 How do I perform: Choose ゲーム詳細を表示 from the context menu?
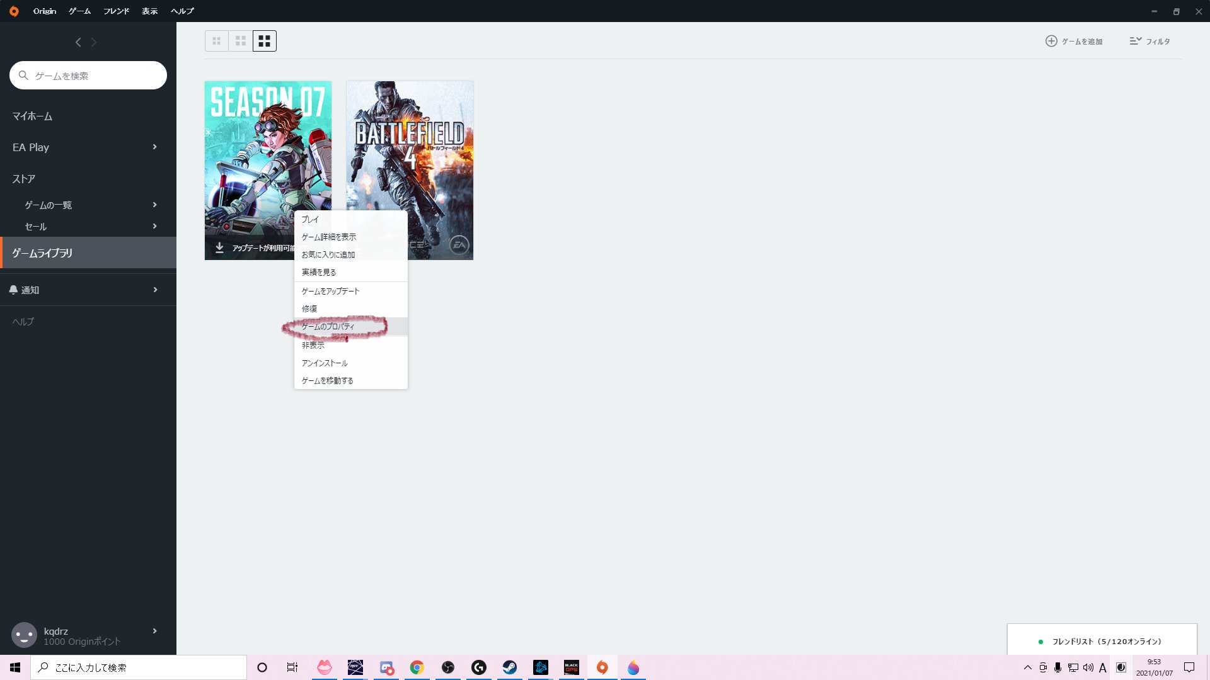[351, 237]
